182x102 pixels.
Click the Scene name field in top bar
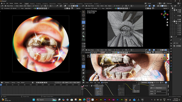click(152, 3)
